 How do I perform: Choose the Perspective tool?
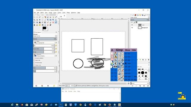pos(56,20)
